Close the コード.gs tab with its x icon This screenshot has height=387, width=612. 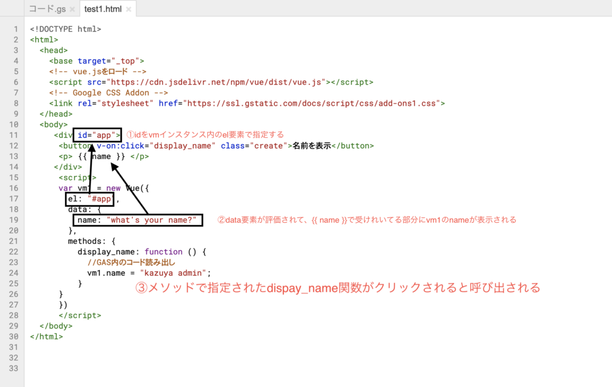72,10
